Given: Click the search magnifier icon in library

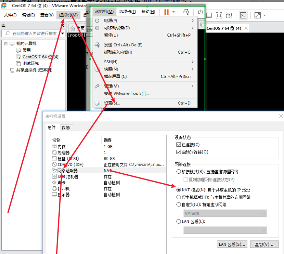Looking at the screenshot, I should tap(7, 33).
